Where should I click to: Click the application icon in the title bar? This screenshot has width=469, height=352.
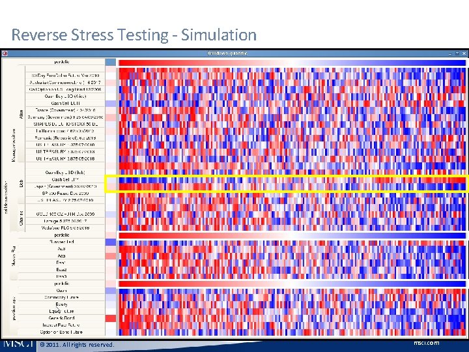(x=5, y=53)
